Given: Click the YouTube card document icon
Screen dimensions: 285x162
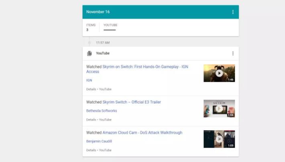Looking at the screenshot, I should click(x=89, y=53).
